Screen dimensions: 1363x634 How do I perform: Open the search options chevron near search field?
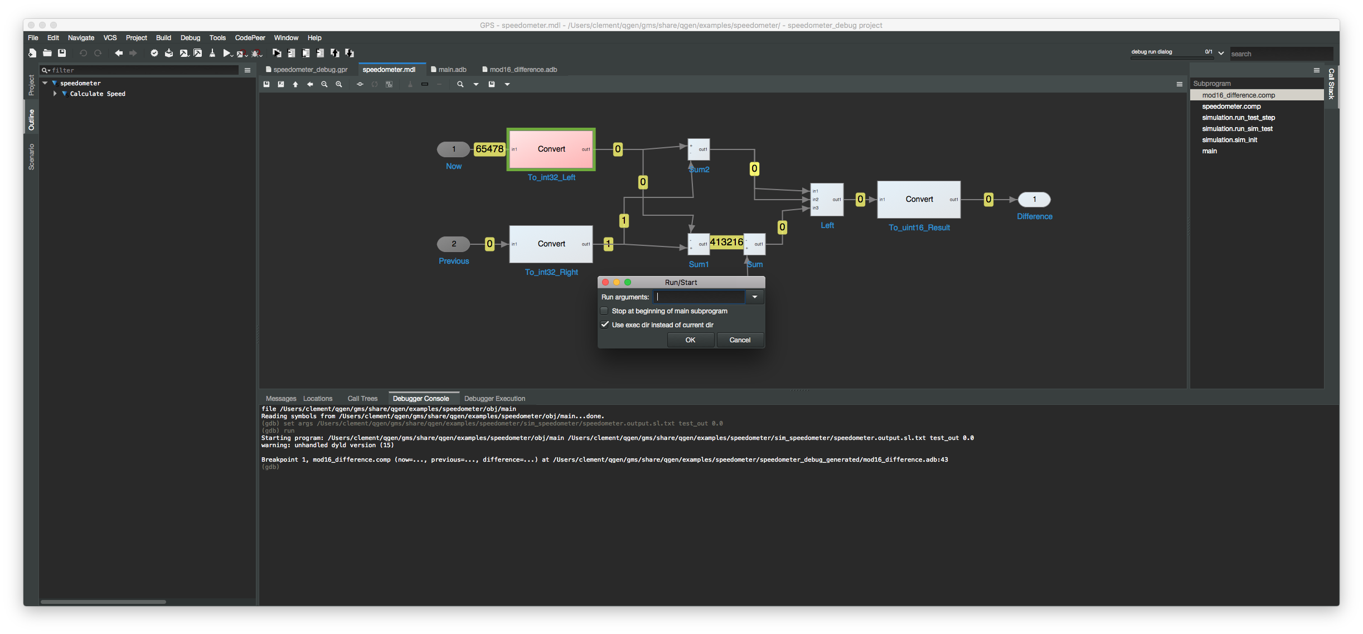tap(1221, 54)
